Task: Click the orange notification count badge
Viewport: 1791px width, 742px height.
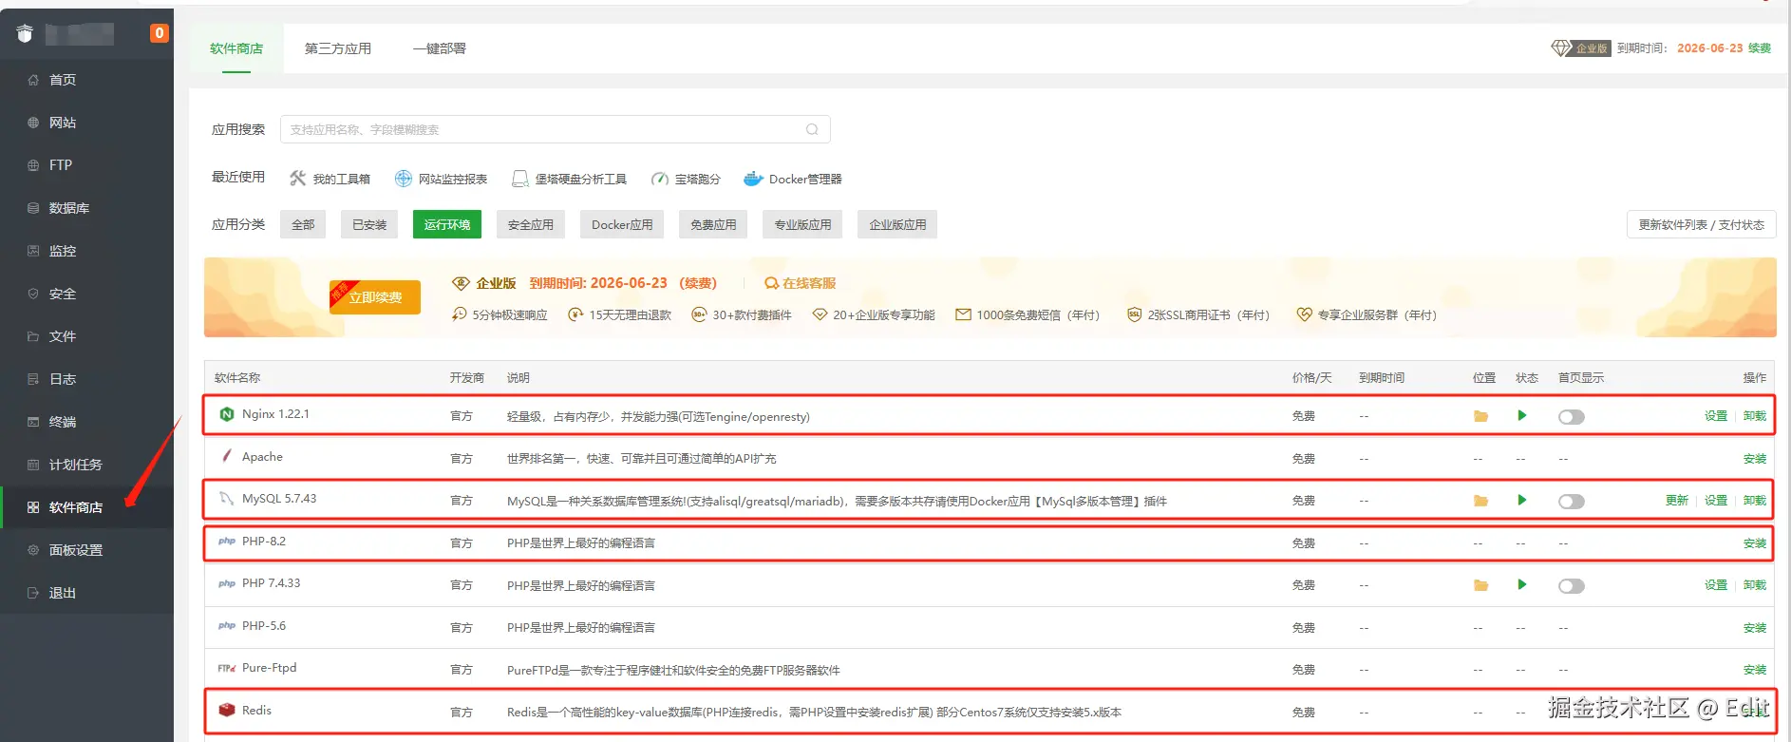Action: (x=159, y=33)
